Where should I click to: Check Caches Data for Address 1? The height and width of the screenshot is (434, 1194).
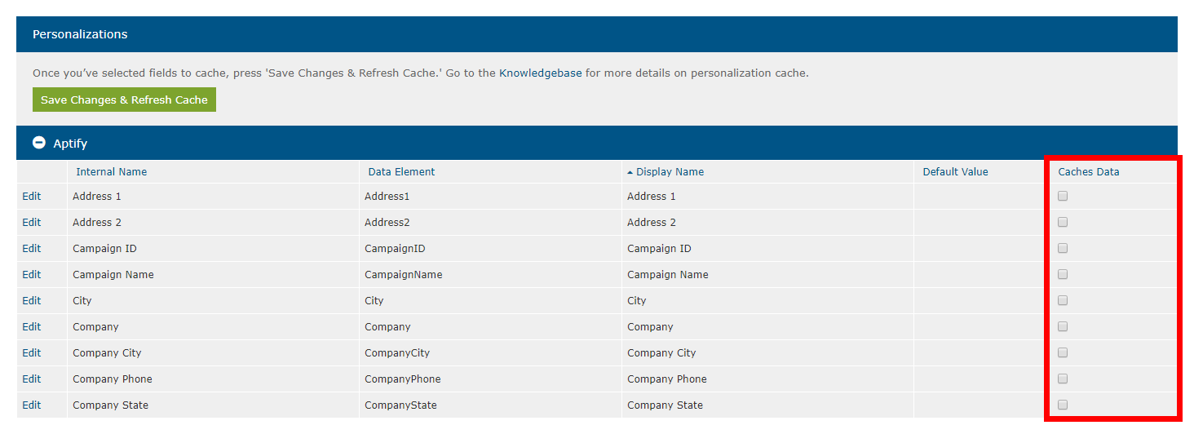pos(1063,196)
